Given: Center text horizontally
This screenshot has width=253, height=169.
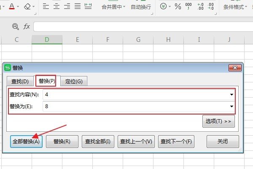Looking at the screenshot, I should [x=57, y=6].
